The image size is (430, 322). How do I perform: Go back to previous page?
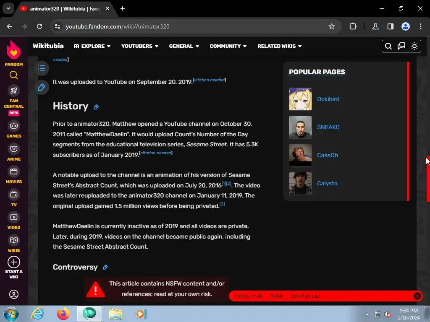point(9,26)
